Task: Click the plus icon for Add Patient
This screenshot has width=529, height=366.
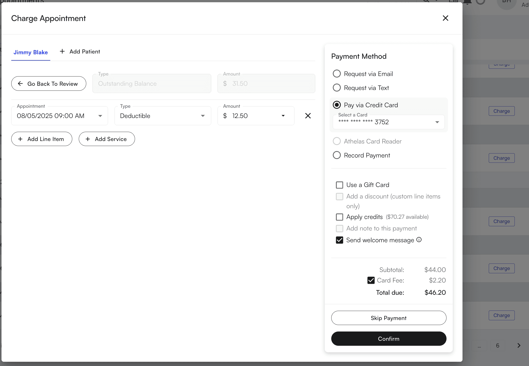Action: click(62, 51)
